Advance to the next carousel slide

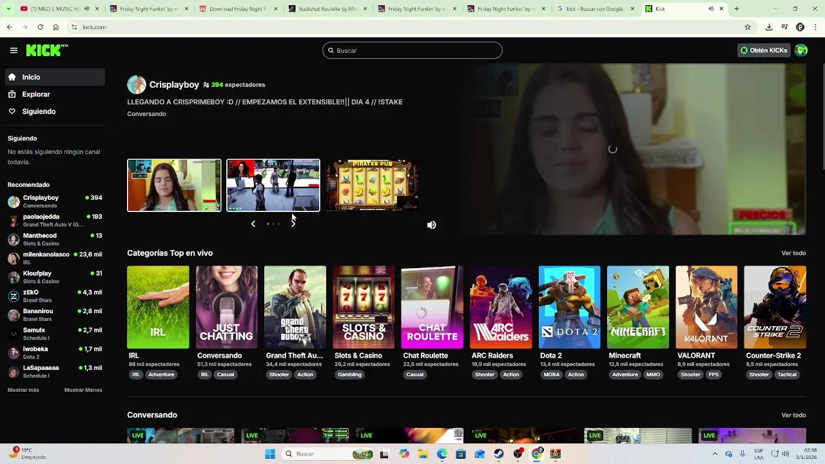coord(293,224)
